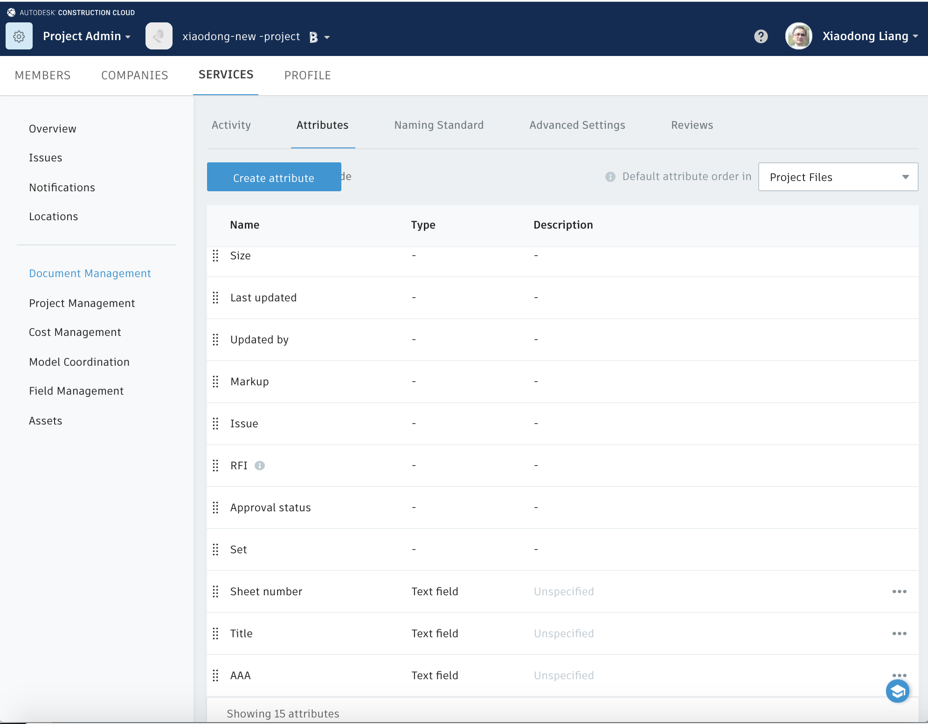Image resolution: width=928 pixels, height=724 pixels.
Task: Click the Name column header
Action: coord(245,225)
